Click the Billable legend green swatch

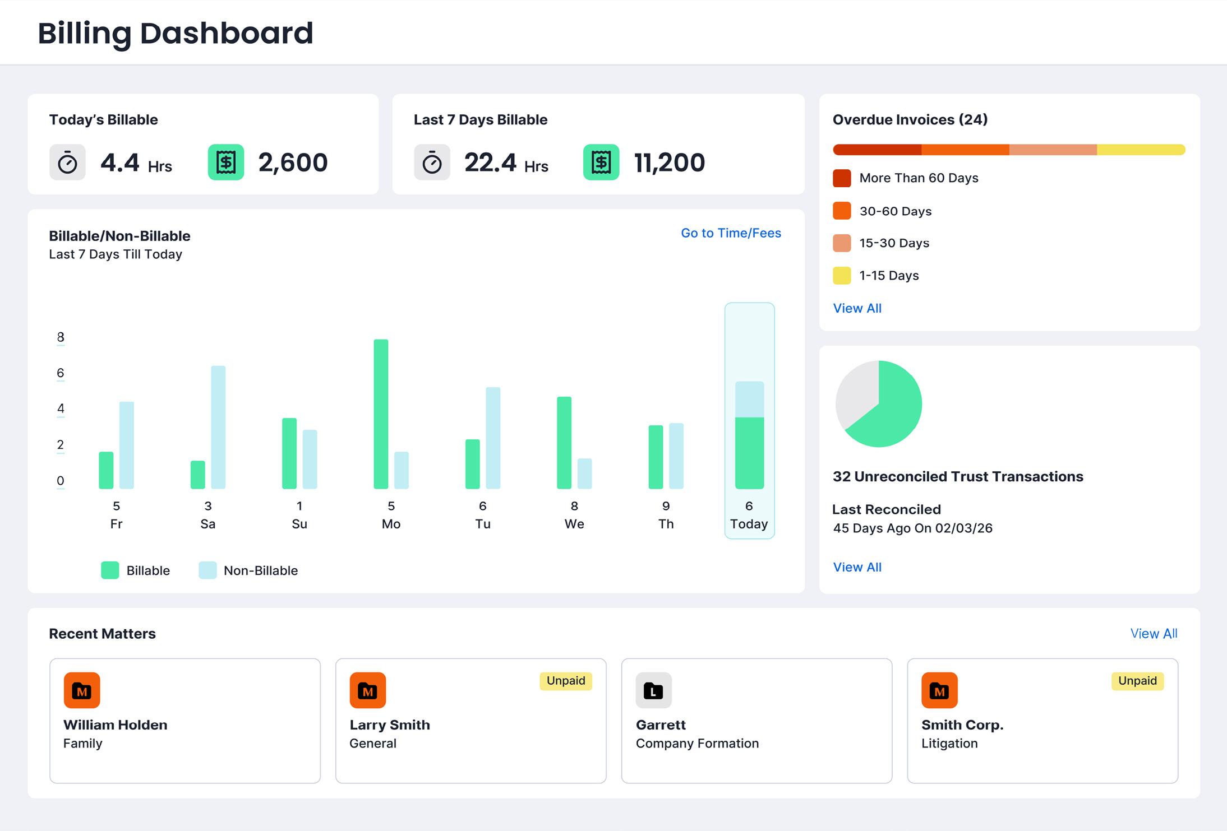tap(110, 570)
